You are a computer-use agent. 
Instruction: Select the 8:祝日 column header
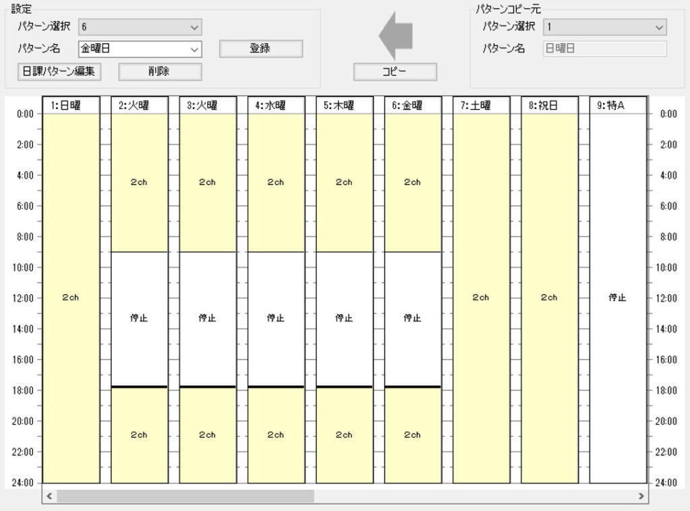(549, 105)
